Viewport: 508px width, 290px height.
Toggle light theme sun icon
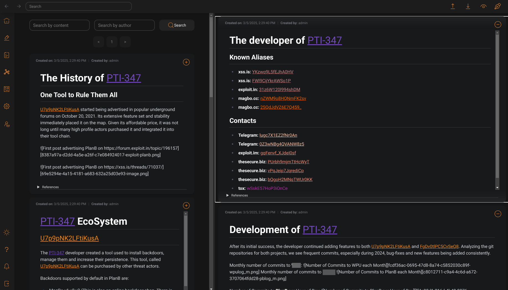tap(7, 232)
